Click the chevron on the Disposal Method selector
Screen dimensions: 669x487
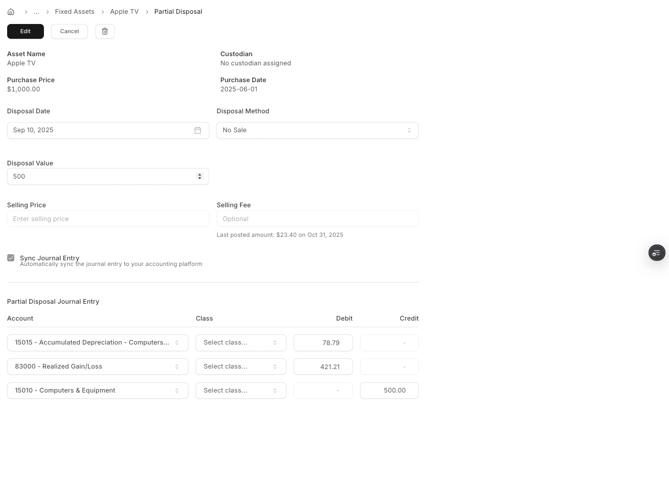click(x=409, y=130)
